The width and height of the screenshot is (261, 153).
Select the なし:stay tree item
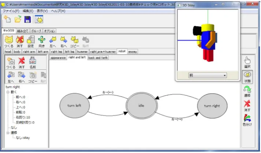[x=23, y=138]
